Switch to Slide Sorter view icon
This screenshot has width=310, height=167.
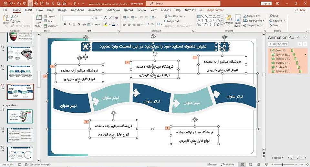click(250, 165)
